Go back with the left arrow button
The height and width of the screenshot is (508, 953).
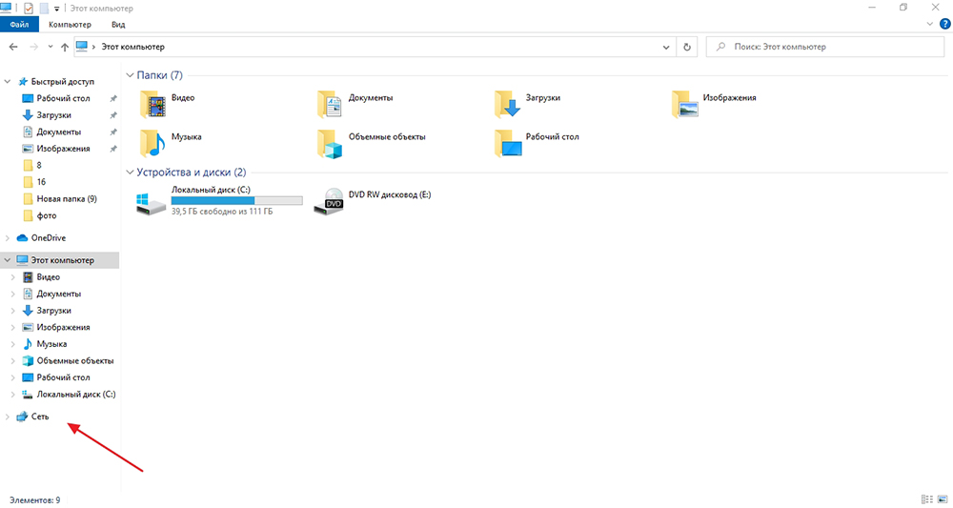coord(13,47)
